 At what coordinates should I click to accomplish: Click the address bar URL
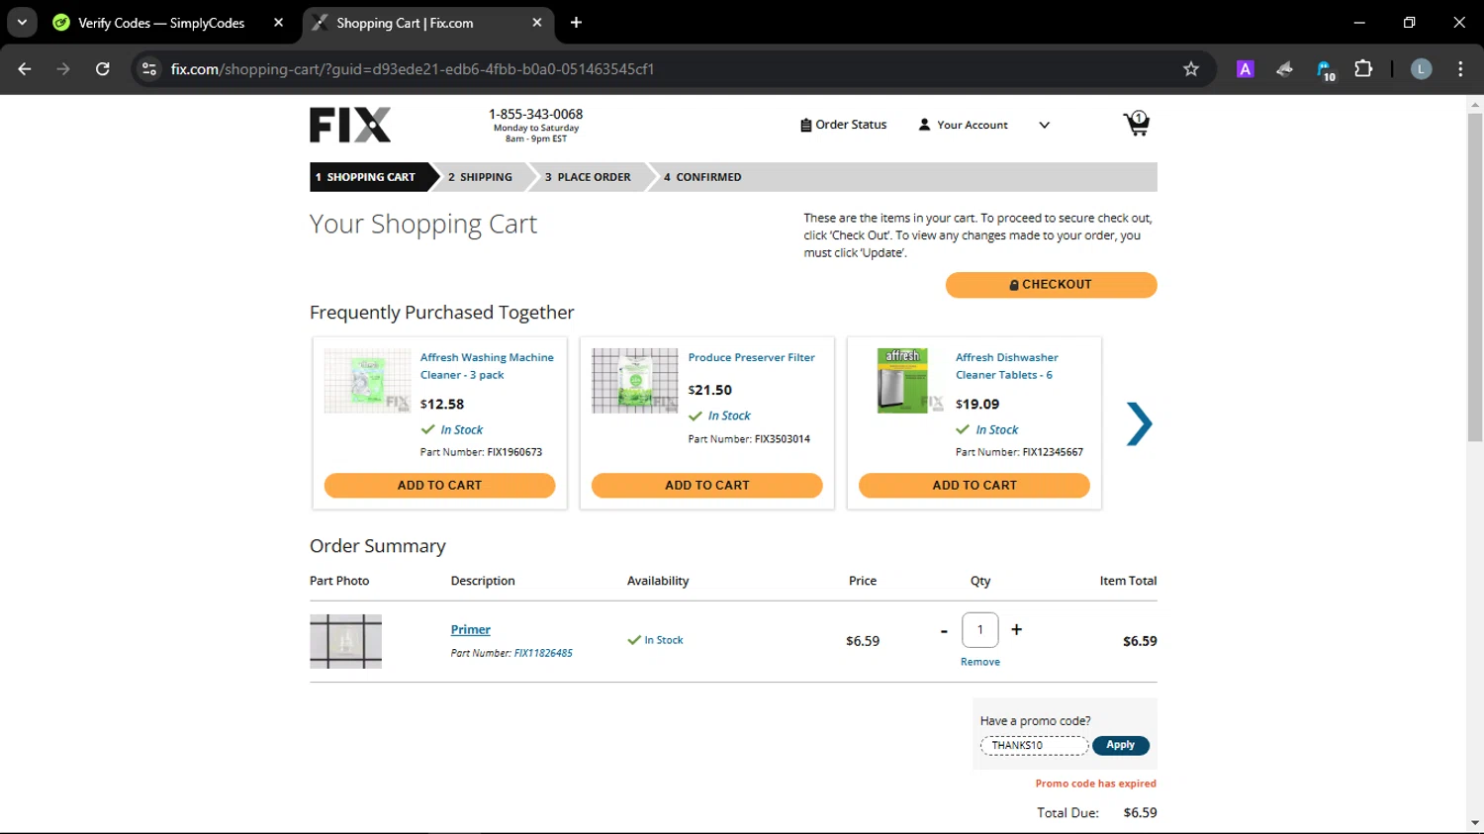point(412,69)
